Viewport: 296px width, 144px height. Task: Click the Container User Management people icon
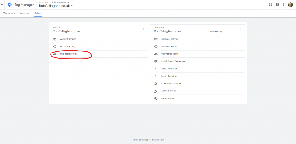coord(156,54)
